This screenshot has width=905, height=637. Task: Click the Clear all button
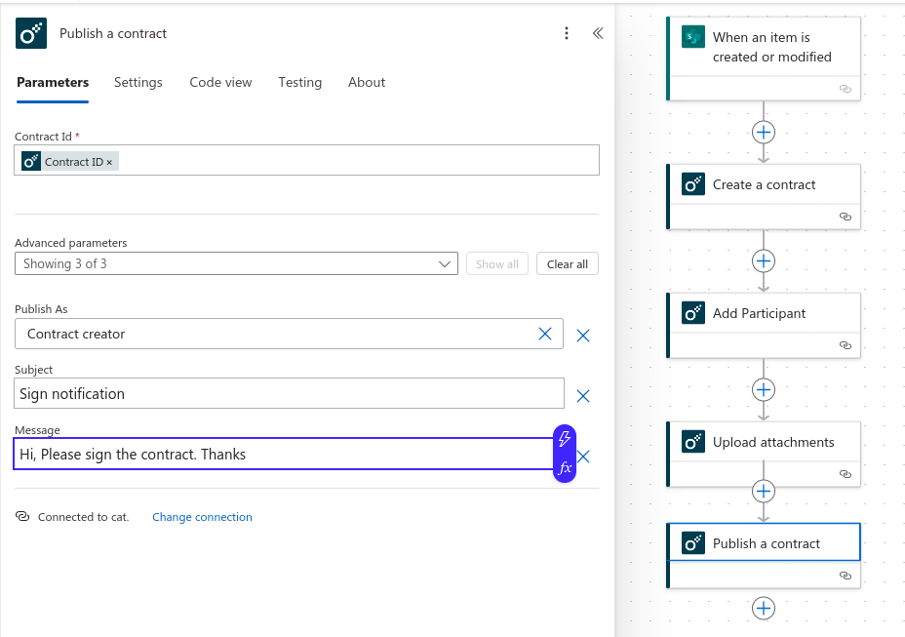click(568, 264)
